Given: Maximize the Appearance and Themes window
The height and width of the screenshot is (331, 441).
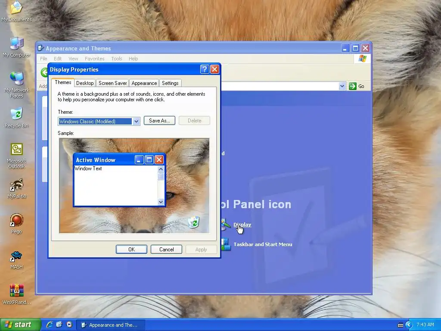Looking at the screenshot, I should click(355, 48).
